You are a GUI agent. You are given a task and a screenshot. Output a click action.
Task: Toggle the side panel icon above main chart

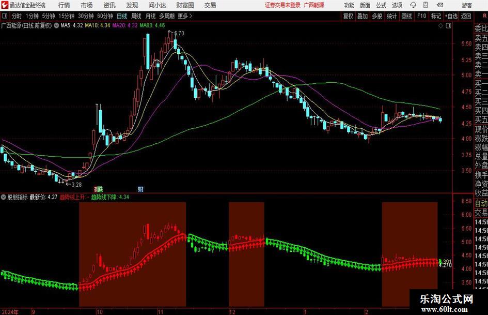tap(448, 26)
